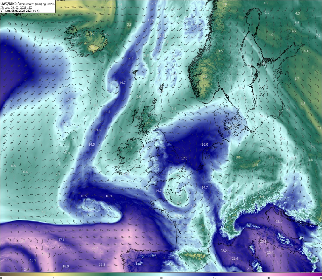The height and width of the screenshot is (280, 322).
Task: Click the 16.0 value label
Action: (x=205, y=144)
